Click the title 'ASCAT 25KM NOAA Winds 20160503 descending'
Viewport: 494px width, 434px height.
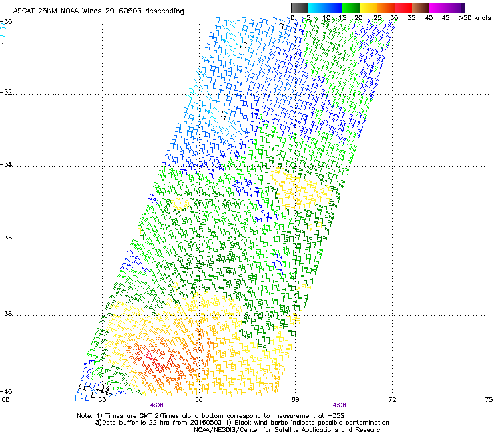[x=99, y=11]
